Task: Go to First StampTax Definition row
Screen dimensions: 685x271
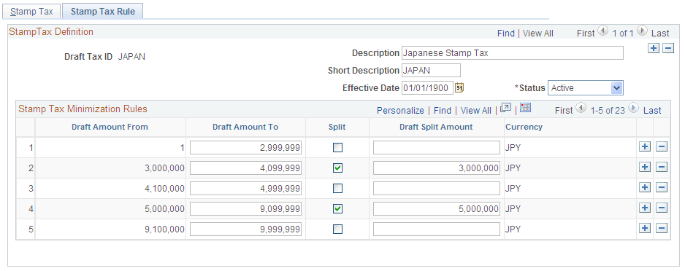Action: [586, 33]
